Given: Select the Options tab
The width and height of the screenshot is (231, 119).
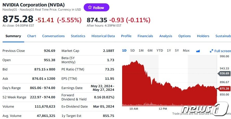Looking at the screenshot, I should point(184,36).
